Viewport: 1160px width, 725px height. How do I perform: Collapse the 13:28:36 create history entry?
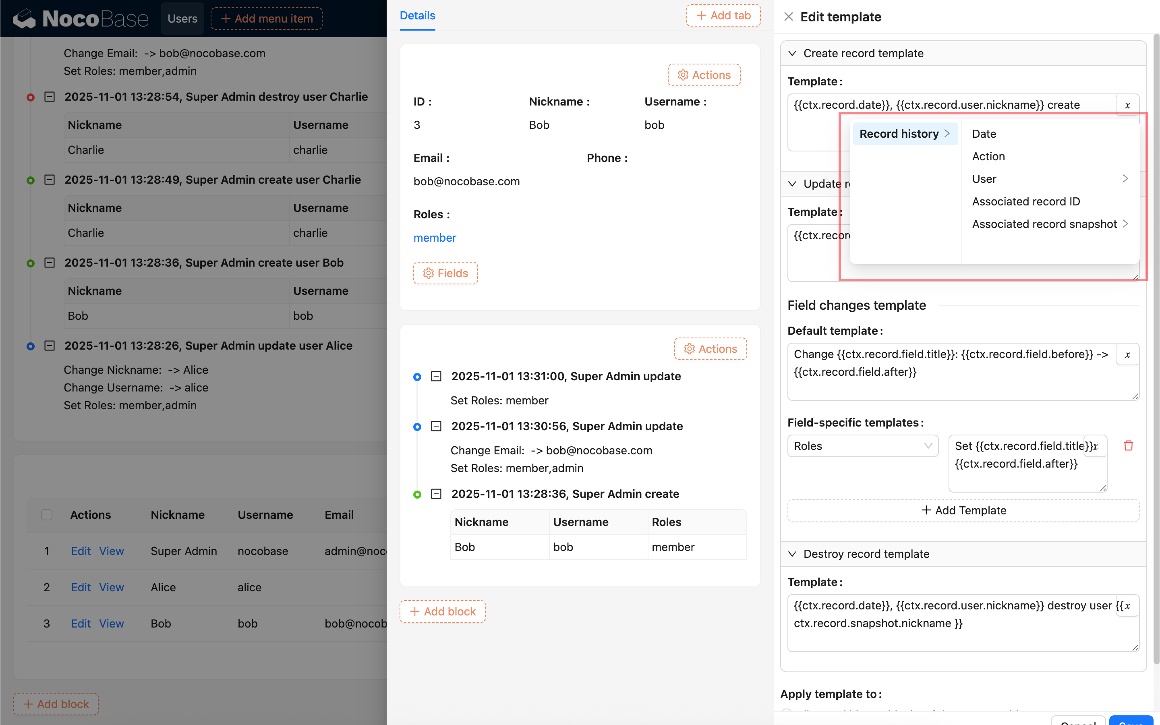pyautogui.click(x=436, y=494)
